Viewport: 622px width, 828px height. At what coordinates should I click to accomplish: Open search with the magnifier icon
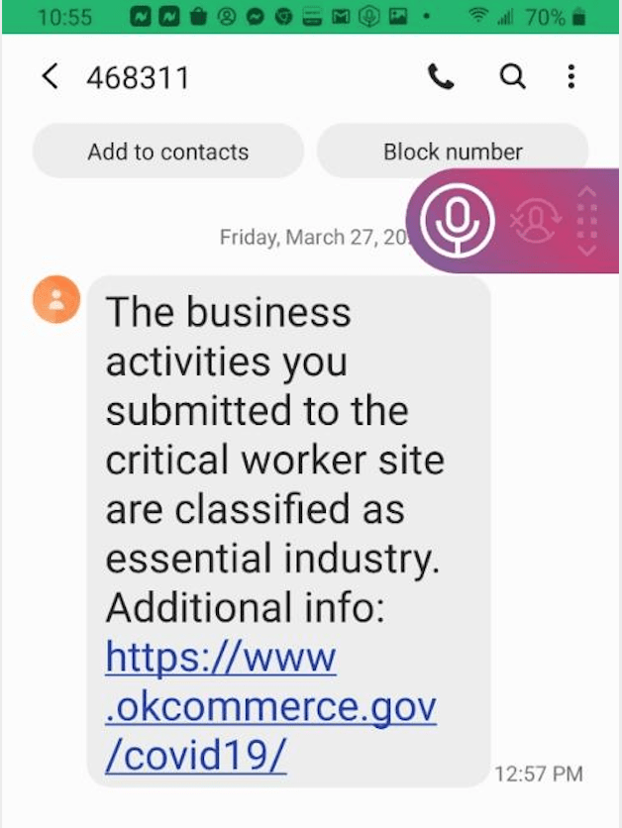coord(512,77)
